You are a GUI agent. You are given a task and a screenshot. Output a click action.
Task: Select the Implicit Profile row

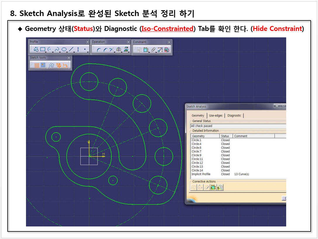(x=201, y=174)
